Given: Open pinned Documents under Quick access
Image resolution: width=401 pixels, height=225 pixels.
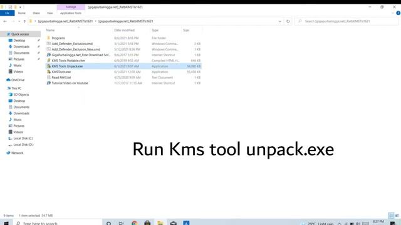Looking at the screenshot, I should point(21,52).
